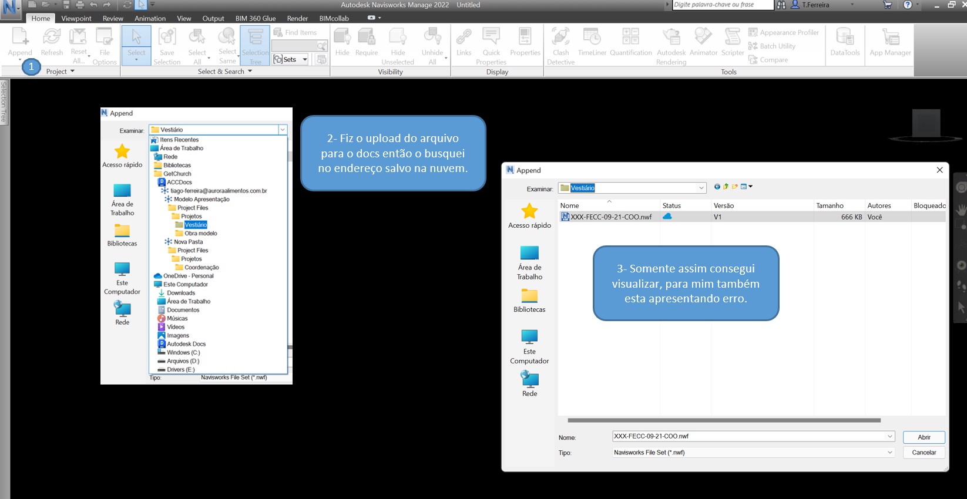967x499 pixels.
Task: Open the Animator tool
Action: (x=703, y=42)
